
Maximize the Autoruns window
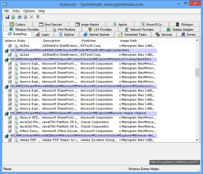[x=186, y=4]
